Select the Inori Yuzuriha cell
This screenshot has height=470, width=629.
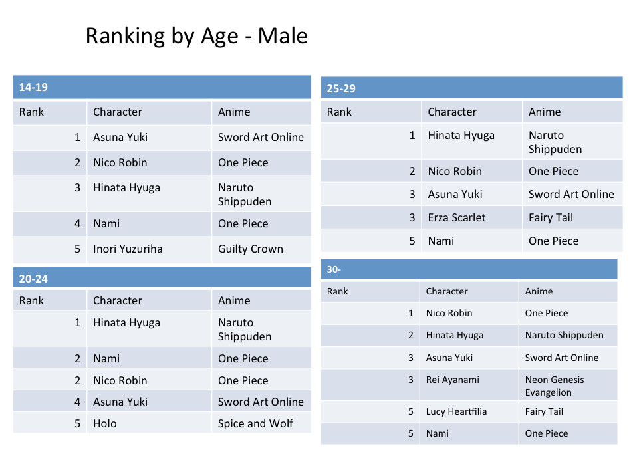[128, 249]
